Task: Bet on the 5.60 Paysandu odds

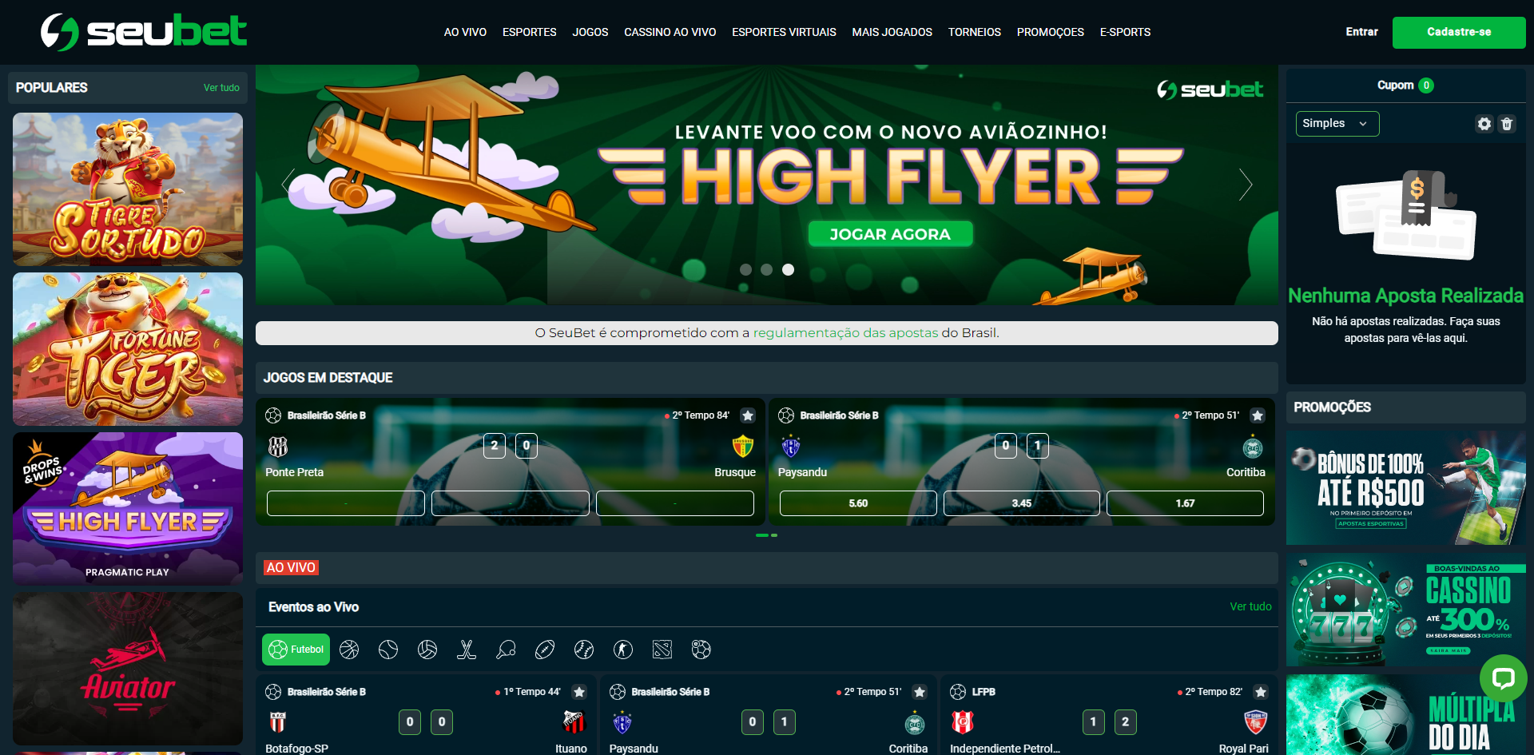Action: (858, 503)
